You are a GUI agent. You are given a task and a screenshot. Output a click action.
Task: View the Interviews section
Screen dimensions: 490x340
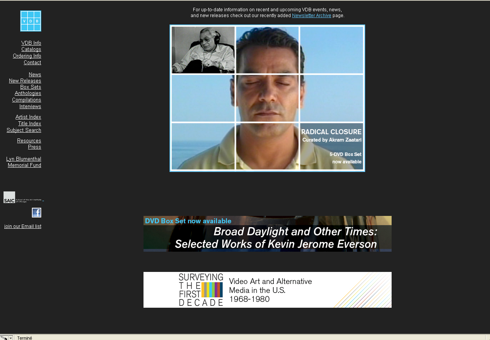30,107
